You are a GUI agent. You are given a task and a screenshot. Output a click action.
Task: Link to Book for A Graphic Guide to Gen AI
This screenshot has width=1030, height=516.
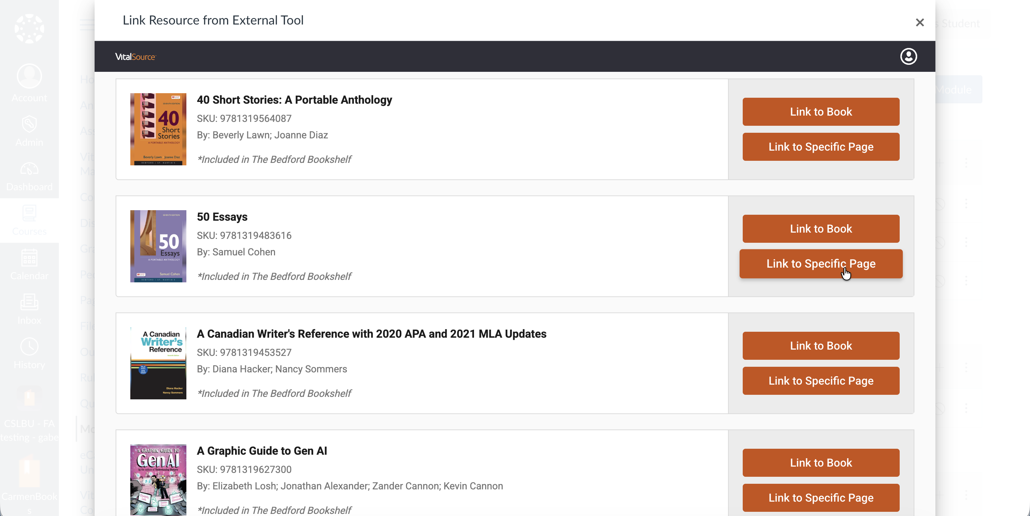[x=821, y=463]
